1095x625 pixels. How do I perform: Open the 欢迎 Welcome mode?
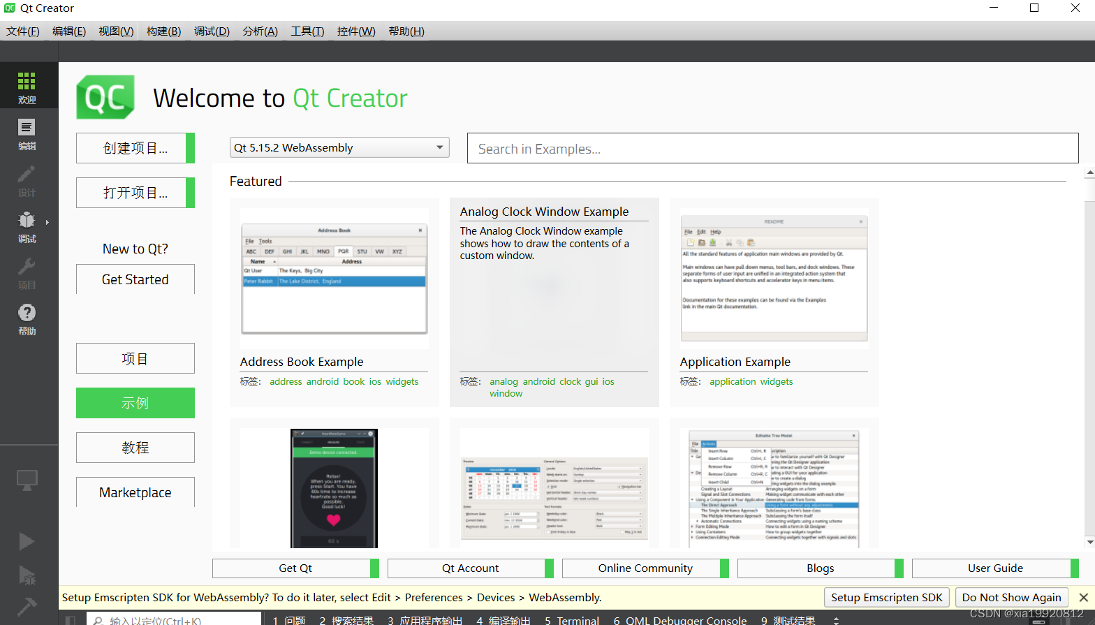[x=27, y=87]
